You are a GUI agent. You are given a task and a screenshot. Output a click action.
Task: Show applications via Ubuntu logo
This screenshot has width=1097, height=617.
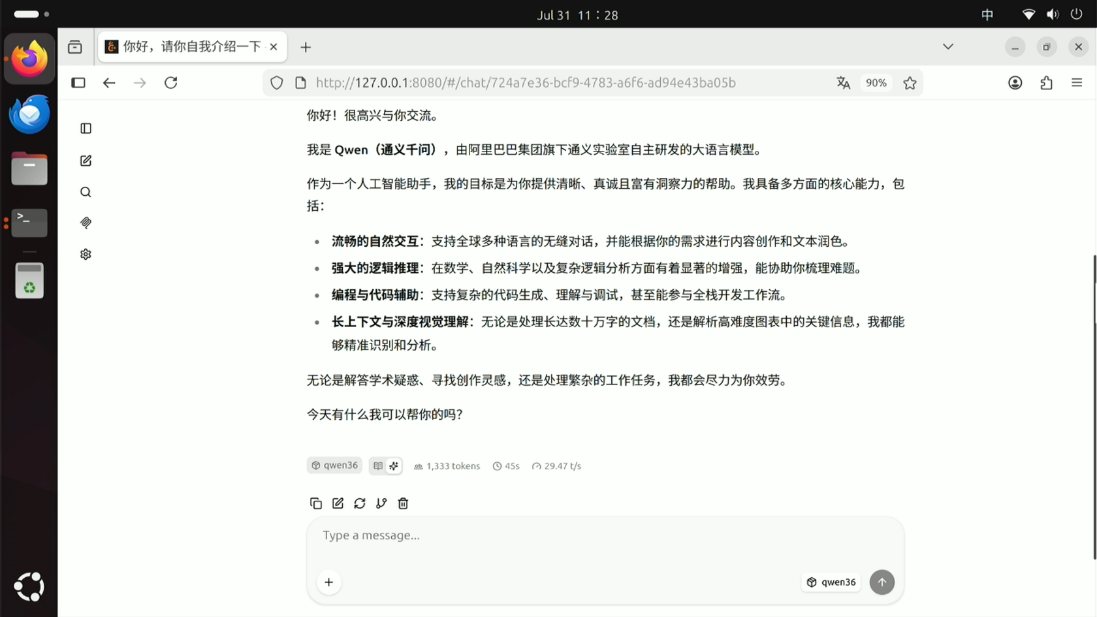click(x=29, y=587)
